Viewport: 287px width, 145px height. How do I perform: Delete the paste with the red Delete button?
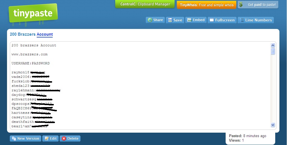pos(70,139)
